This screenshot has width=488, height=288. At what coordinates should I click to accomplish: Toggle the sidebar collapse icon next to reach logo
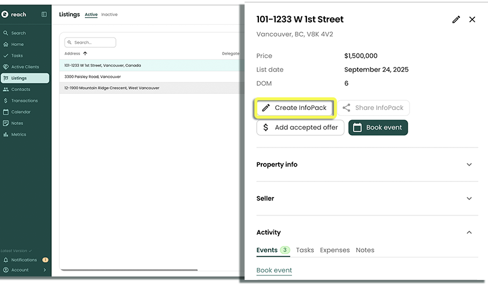pyautogui.click(x=44, y=14)
